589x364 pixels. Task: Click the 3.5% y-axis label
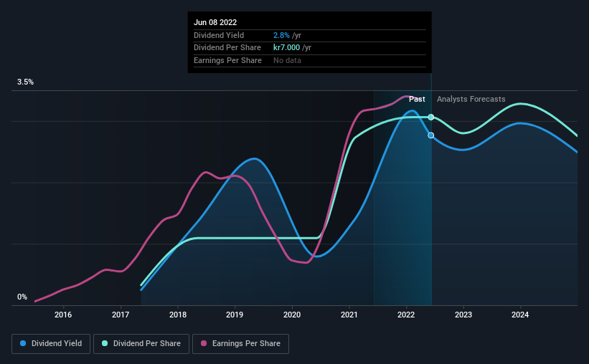(x=25, y=82)
